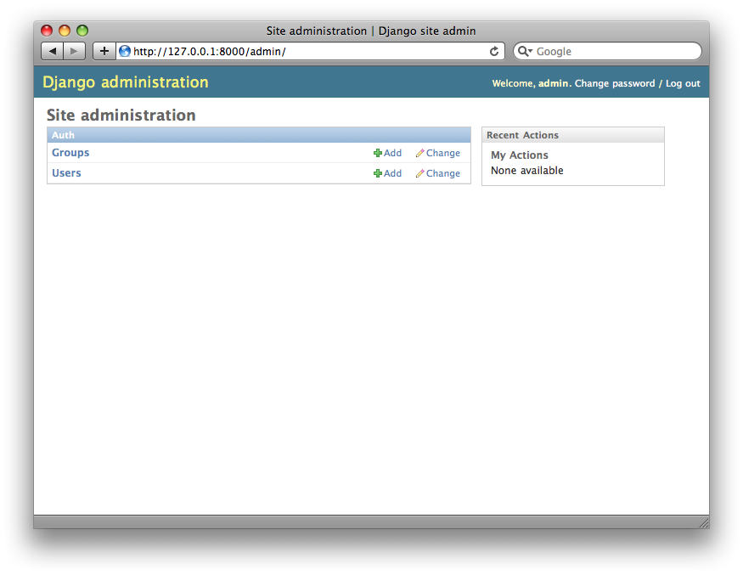Click the Change password link
Screen dimensions: 743x575
[x=615, y=83]
